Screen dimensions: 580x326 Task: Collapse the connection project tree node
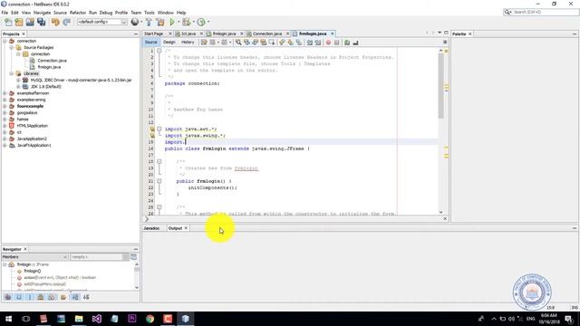[x=5, y=41]
